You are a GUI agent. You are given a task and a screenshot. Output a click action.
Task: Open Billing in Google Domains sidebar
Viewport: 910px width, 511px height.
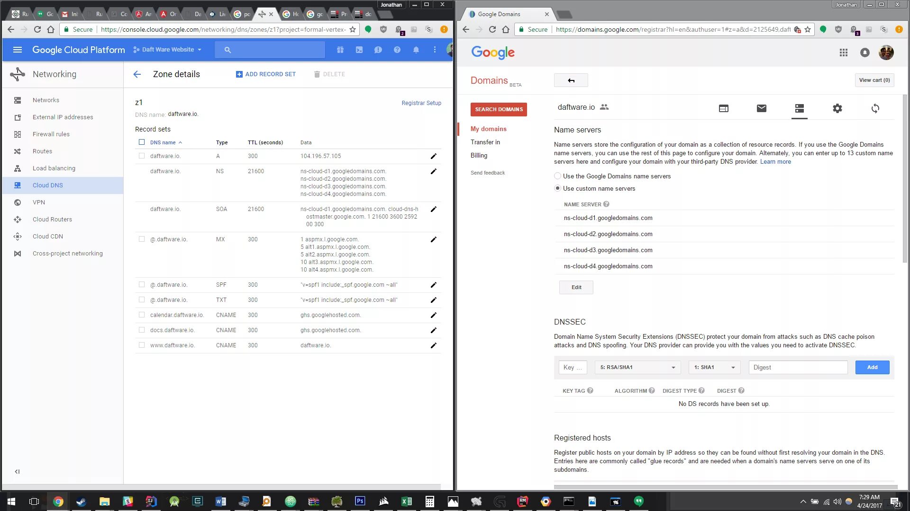(x=479, y=155)
